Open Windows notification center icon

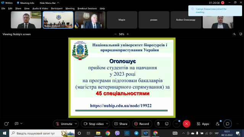pos(238,133)
